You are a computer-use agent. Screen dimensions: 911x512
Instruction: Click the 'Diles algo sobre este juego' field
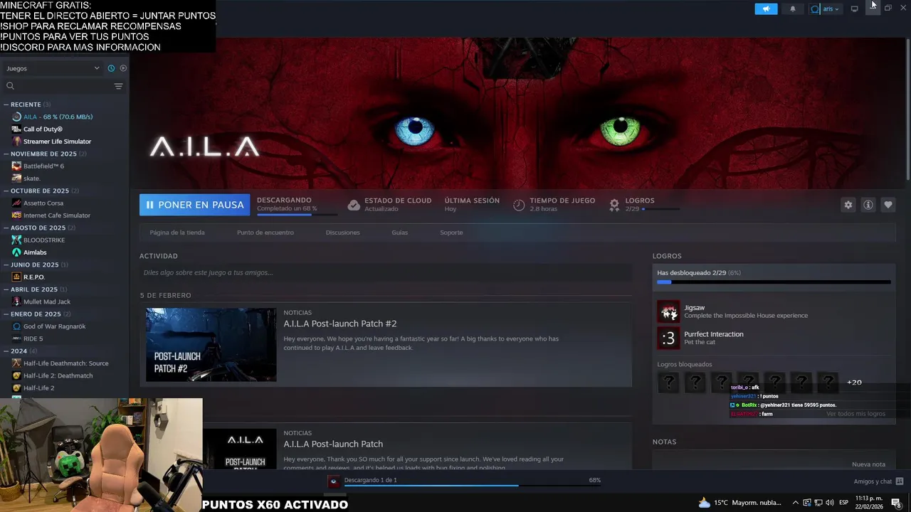[386, 272]
